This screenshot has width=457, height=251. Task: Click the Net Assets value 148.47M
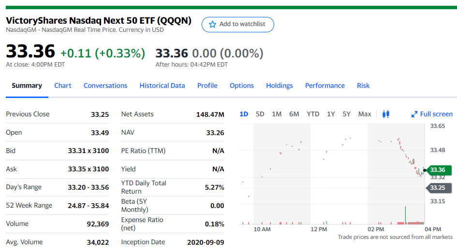pyautogui.click(x=210, y=114)
